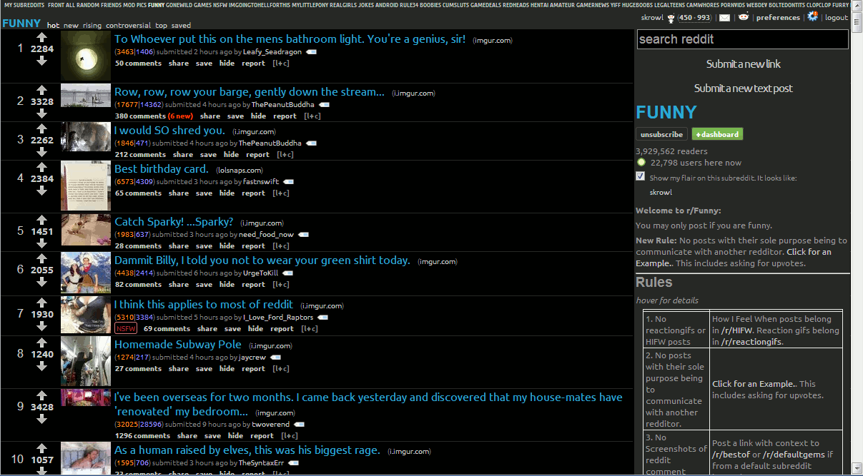
Task: Click the reddit alien beside the karma score
Action: point(671,17)
